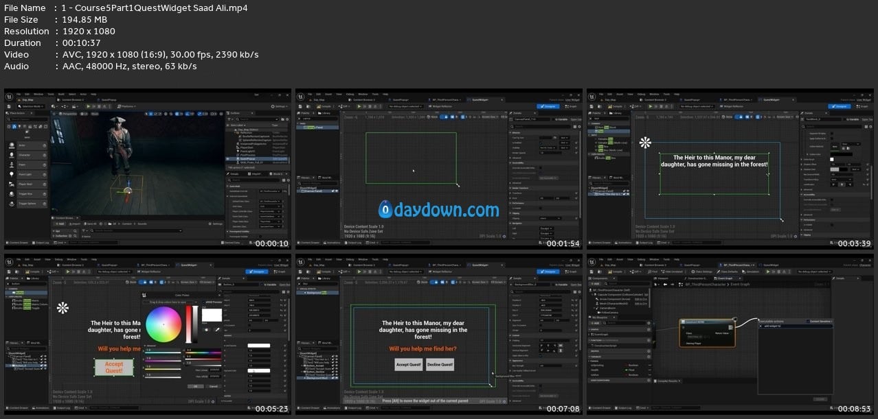Click the duration value '00:10:37'
Screen dimensions: 878x419
(82, 43)
